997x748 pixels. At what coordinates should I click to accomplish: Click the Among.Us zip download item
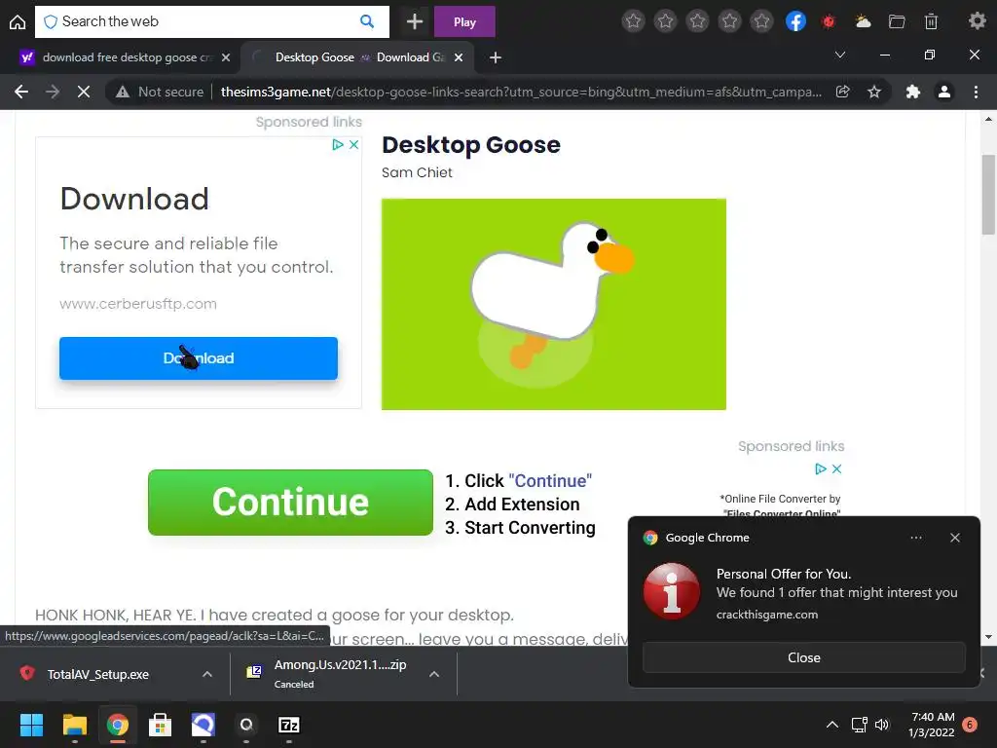point(340,673)
